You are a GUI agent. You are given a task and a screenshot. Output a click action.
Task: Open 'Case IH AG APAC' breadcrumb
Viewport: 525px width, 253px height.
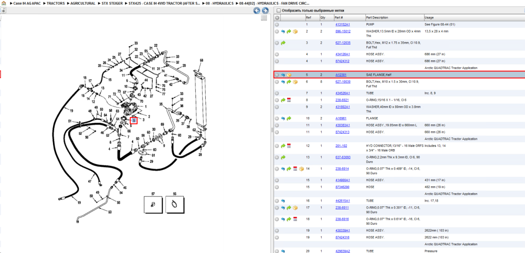(x=27, y=3)
